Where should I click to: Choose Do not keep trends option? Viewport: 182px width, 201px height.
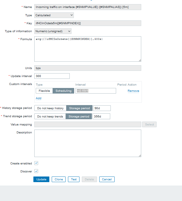pyautogui.click(x=50, y=116)
